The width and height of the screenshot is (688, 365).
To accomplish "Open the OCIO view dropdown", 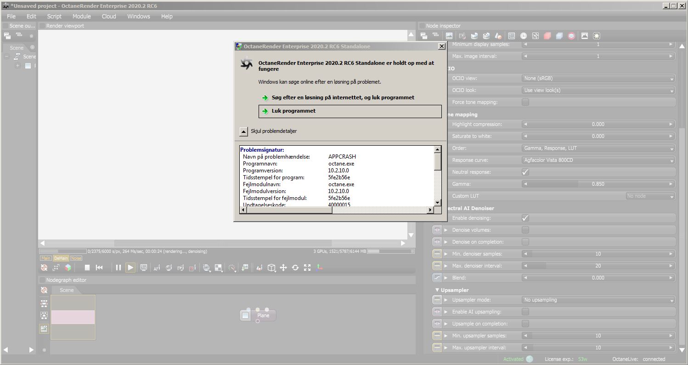I will click(598, 78).
